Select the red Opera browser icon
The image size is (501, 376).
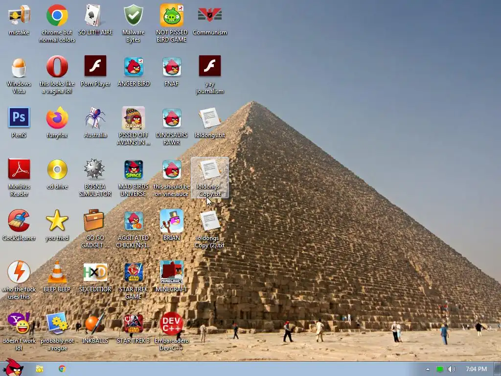[57, 67]
